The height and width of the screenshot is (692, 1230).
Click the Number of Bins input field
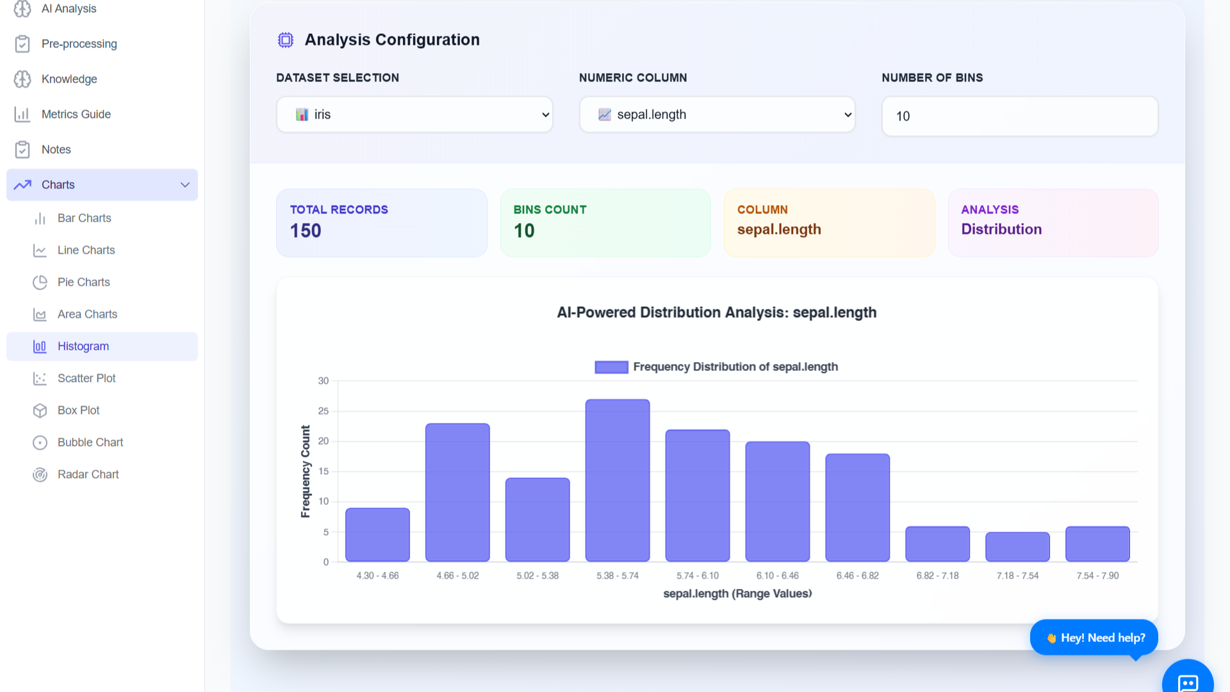pos(1019,116)
